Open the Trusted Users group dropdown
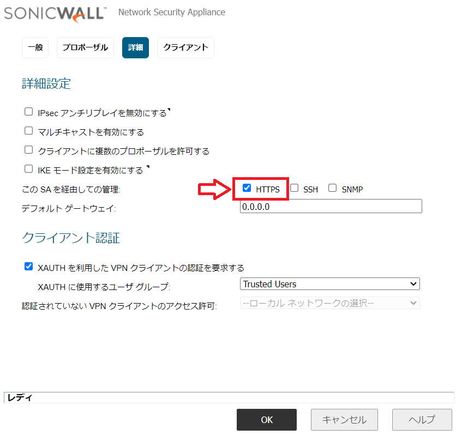Image resolution: width=456 pixels, height=435 pixels. pyautogui.click(x=330, y=284)
